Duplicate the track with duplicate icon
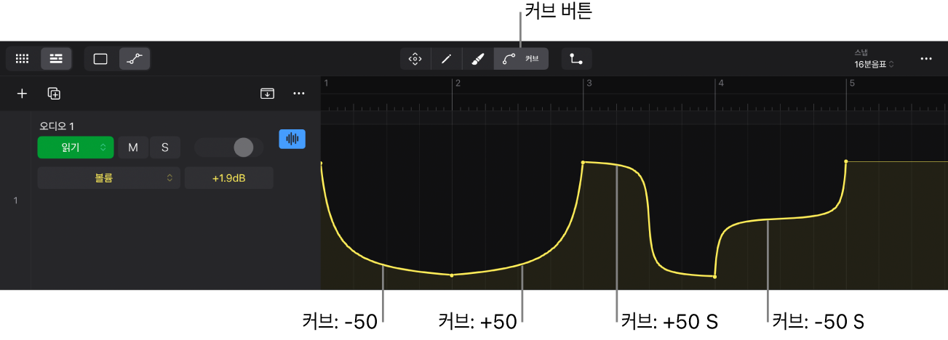 coord(54,93)
